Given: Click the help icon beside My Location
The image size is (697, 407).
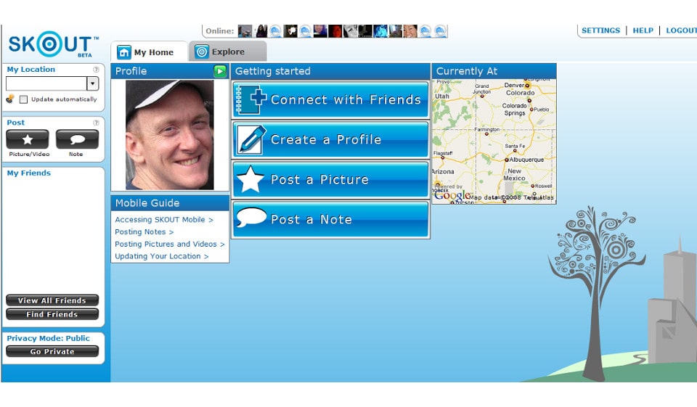Looking at the screenshot, I should [x=96, y=70].
